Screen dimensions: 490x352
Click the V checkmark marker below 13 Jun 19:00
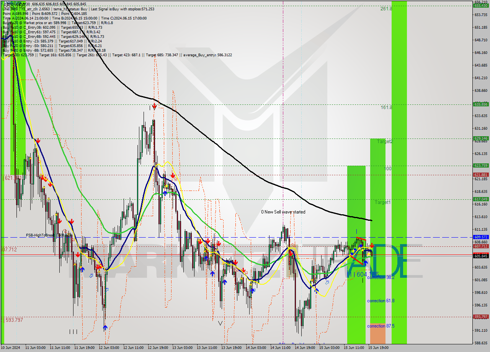click(x=220, y=323)
